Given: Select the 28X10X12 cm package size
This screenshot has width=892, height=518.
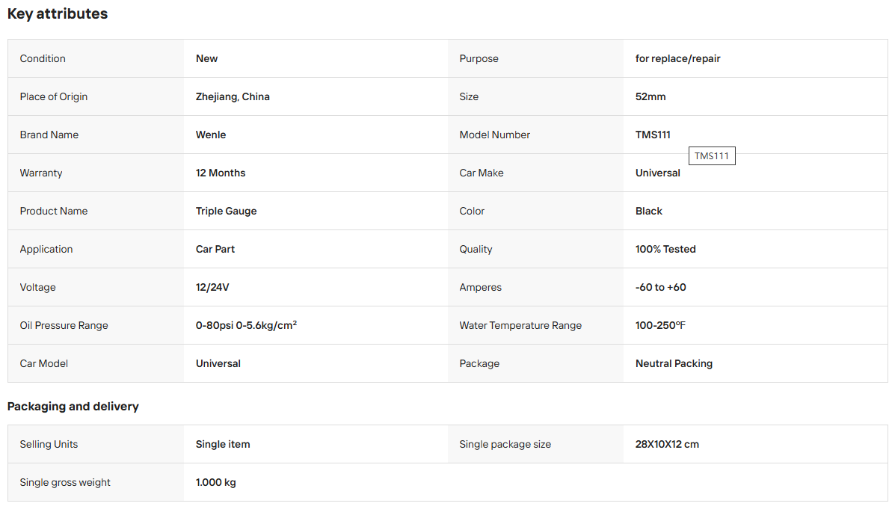Looking at the screenshot, I should pyautogui.click(x=667, y=444).
